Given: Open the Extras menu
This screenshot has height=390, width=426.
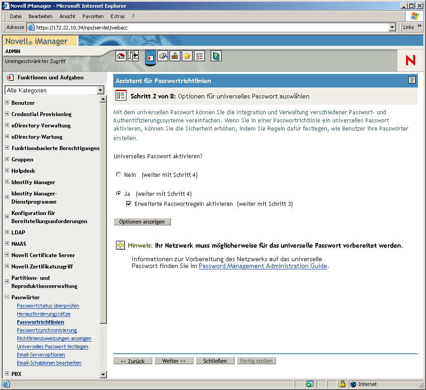Looking at the screenshot, I should coord(118,16).
